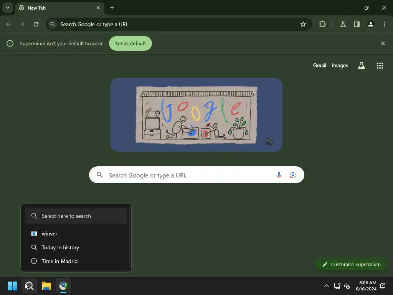Image resolution: width=393 pixels, height=295 pixels.
Task: Open the three-dot browser menu
Action: tap(385, 24)
